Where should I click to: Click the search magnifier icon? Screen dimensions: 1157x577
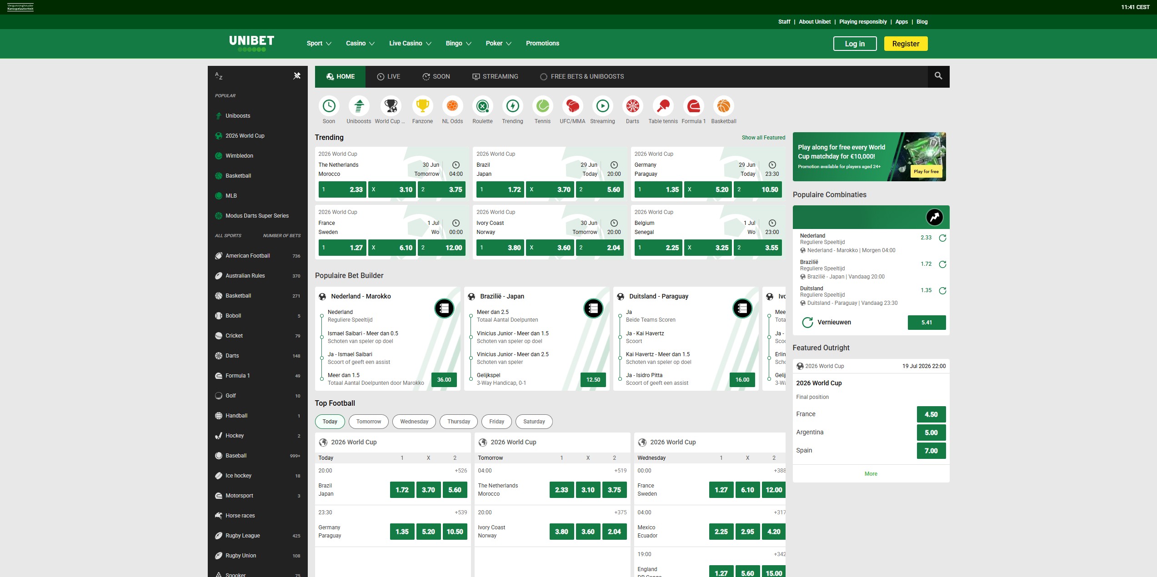point(938,76)
